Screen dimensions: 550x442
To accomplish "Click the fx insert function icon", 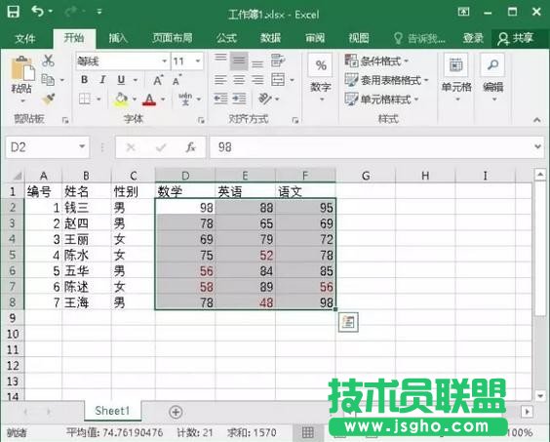I will (190, 147).
